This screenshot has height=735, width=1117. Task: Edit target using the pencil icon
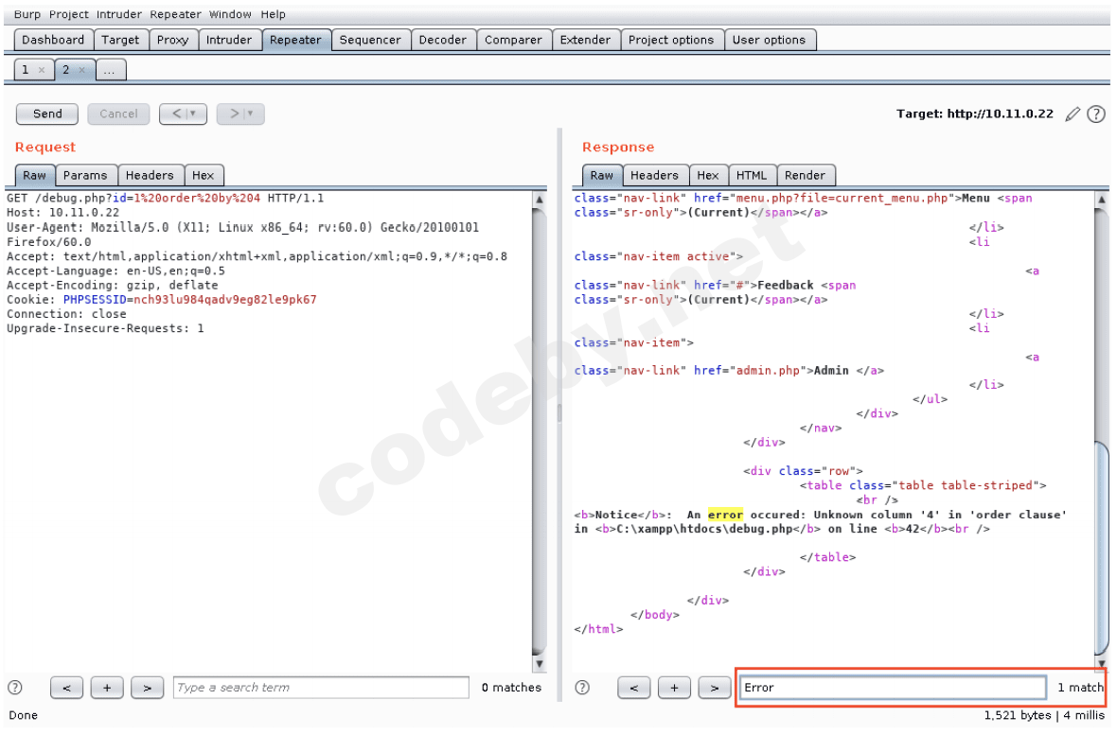[1073, 114]
